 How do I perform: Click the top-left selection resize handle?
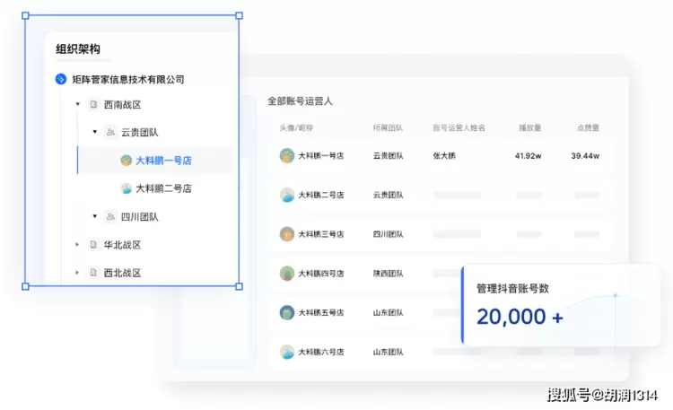(25, 15)
